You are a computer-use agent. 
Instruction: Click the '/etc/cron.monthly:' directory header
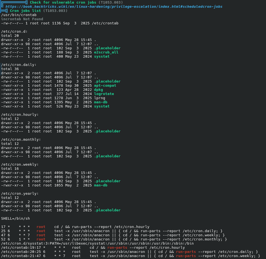(21, 140)
